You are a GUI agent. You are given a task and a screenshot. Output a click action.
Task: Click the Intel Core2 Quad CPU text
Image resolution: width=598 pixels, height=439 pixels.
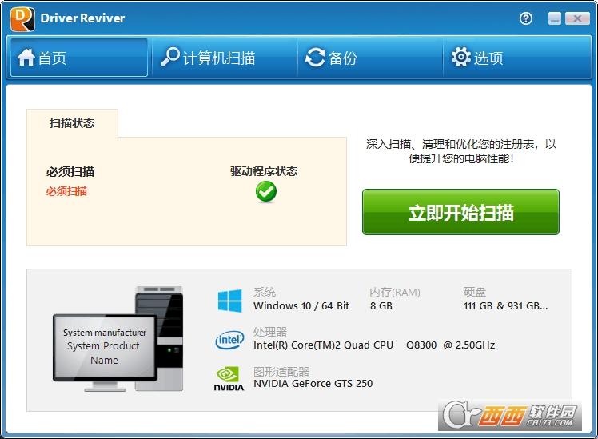[374, 345]
